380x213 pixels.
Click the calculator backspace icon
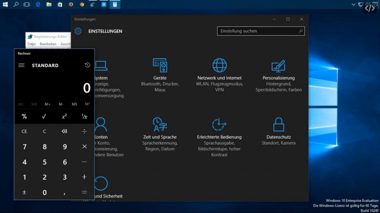pos(64,131)
